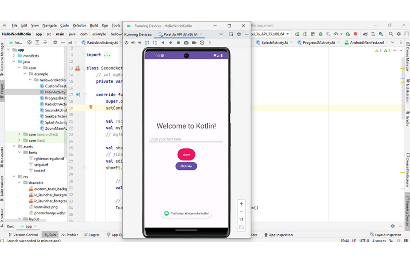Open the profiler dropdown arrow
Screen dimensions: 410x256
341,34
